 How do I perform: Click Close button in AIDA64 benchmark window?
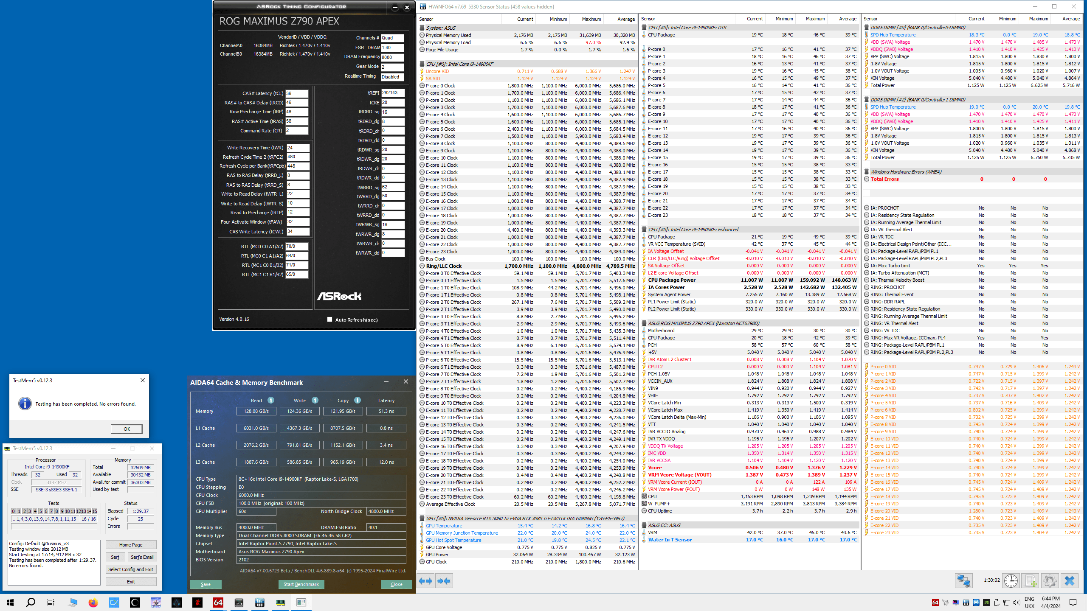397,584
